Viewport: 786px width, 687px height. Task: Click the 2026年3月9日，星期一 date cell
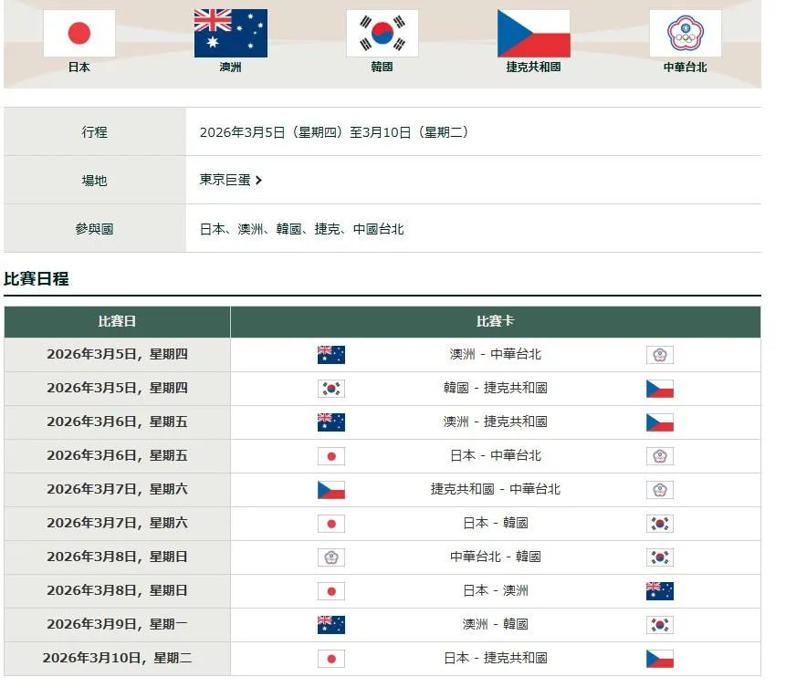[x=117, y=624]
